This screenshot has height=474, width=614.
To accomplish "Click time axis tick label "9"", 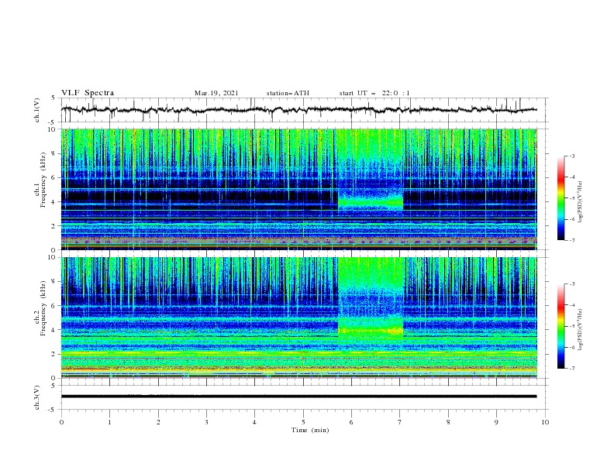I will pos(496,422).
